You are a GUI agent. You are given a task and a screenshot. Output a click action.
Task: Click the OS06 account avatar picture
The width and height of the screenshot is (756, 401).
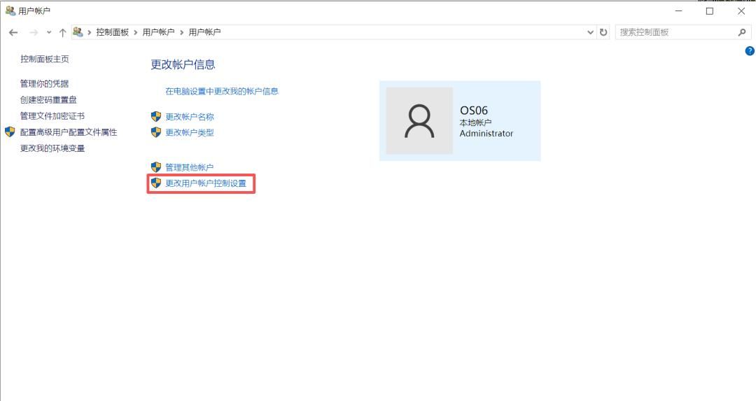point(419,121)
